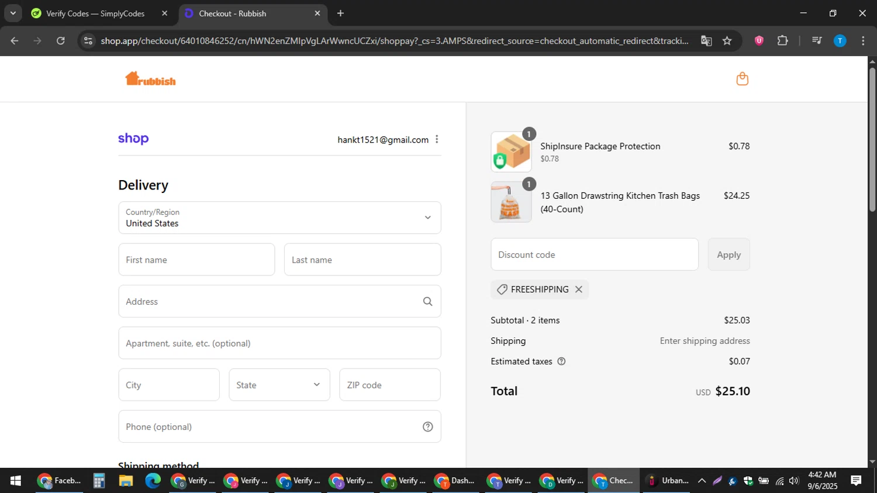Click the Trash Bags product thumbnail
877x493 pixels.
pyautogui.click(x=511, y=202)
